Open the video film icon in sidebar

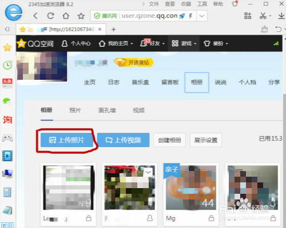click(7, 156)
